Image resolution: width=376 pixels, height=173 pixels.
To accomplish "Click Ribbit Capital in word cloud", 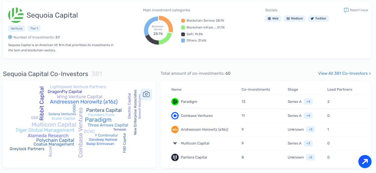I will (x=42, y=103).
